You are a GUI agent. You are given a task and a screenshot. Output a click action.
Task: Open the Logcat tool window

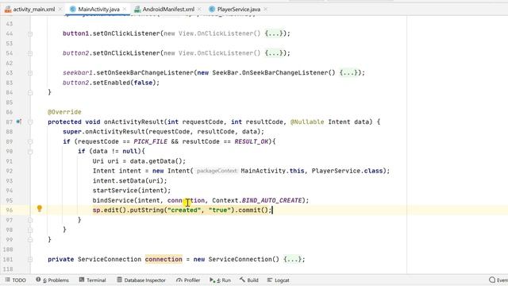click(279, 280)
